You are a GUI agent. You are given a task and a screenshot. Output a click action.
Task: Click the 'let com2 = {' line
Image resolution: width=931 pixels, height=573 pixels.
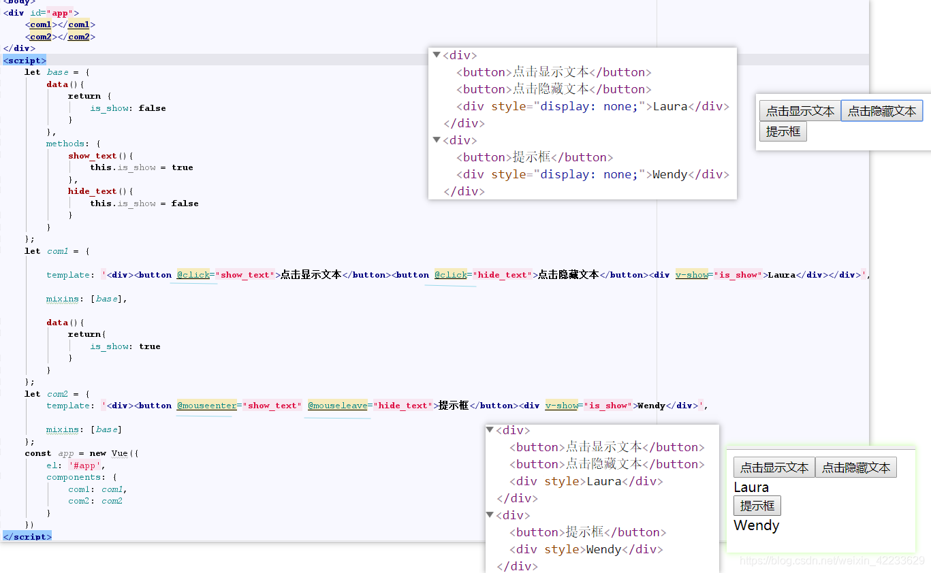57,394
